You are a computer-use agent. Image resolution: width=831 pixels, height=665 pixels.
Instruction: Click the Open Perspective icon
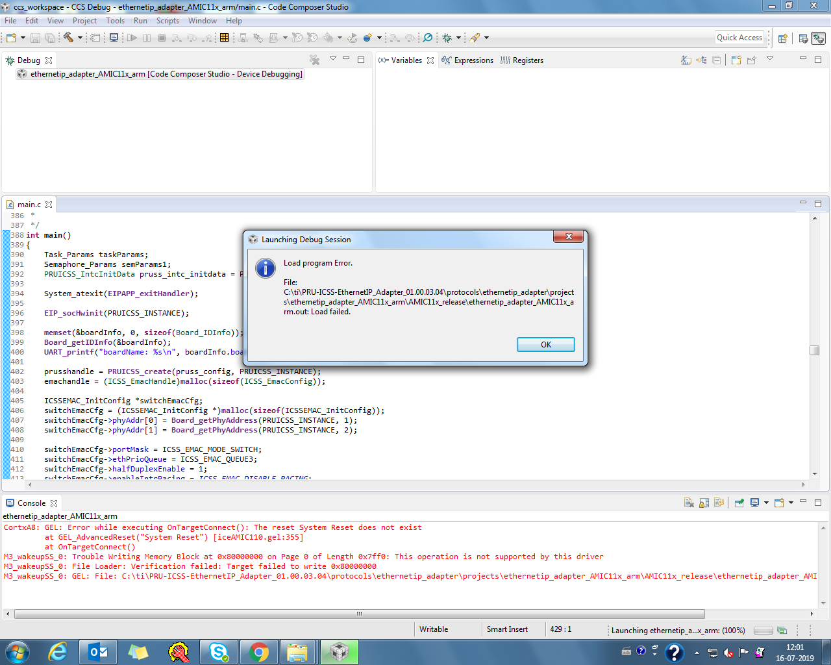[783, 38]
